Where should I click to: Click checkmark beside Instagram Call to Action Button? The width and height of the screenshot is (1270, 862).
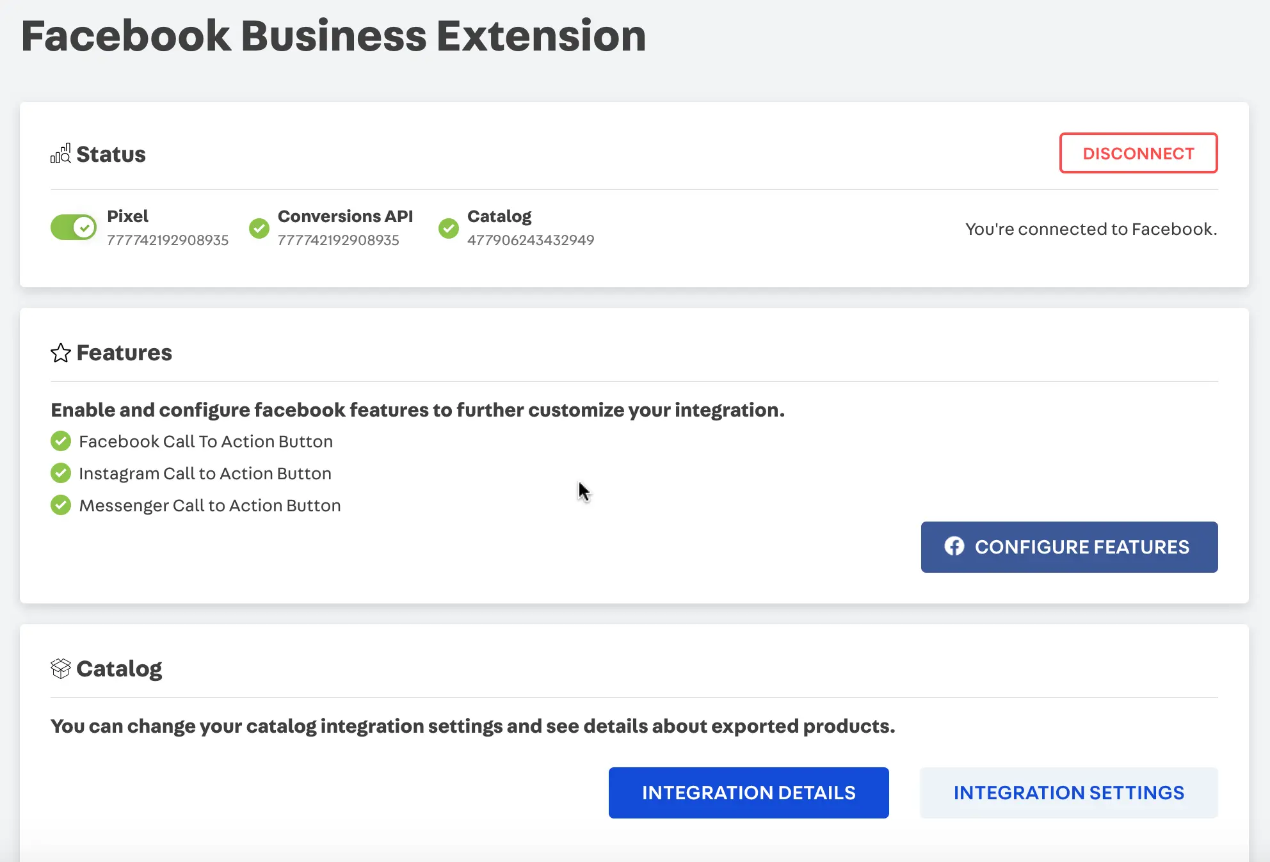pyautogui.click(x=61, y=473)
